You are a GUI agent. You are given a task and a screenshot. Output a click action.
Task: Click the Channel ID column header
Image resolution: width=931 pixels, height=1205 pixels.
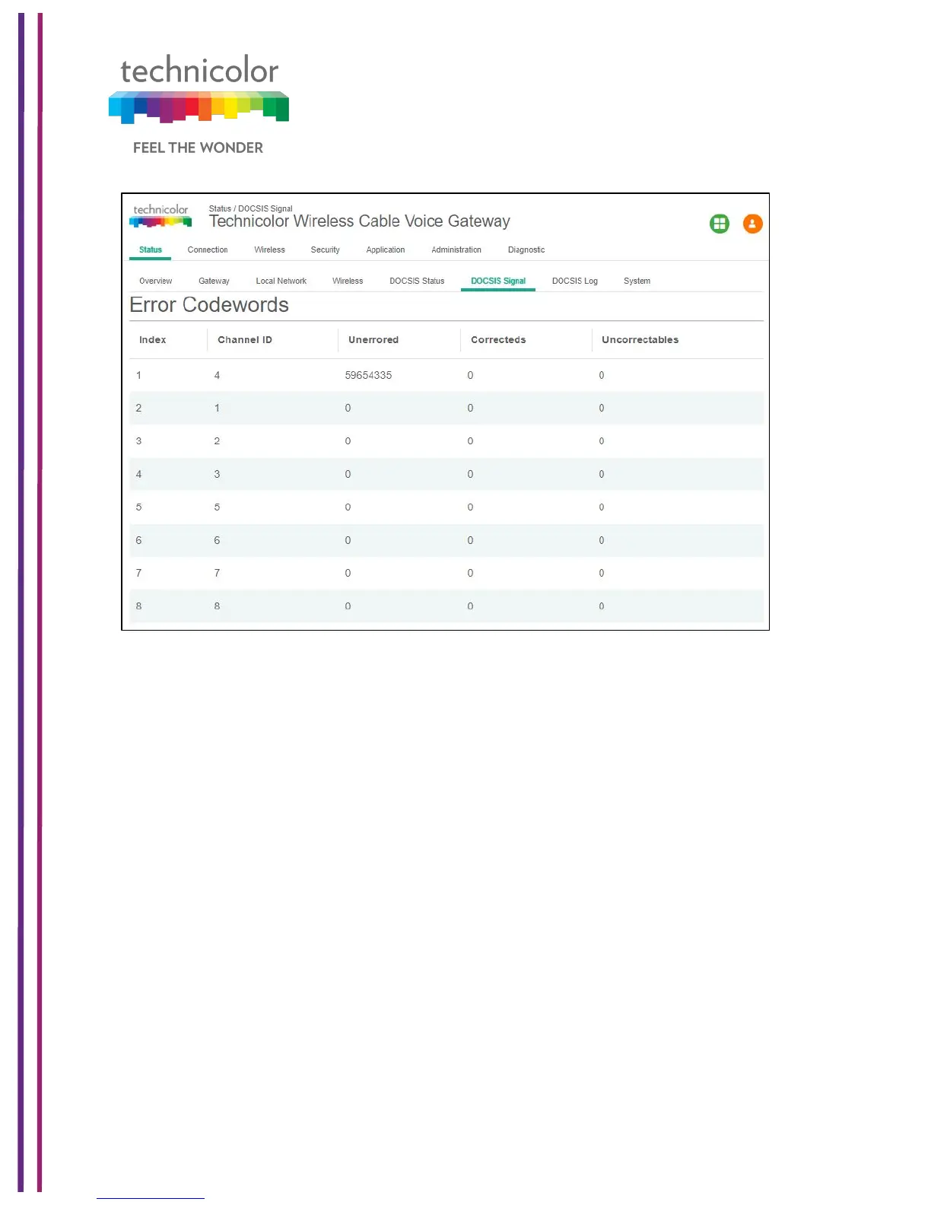point(245,340)
